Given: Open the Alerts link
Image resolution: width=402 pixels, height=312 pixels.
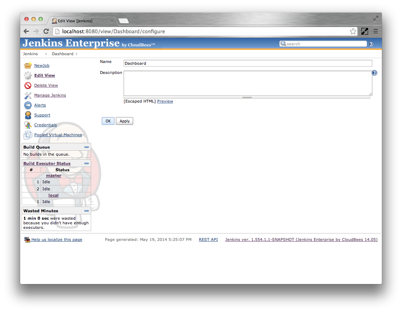Looking at the screenshot, I should (40, 105).
